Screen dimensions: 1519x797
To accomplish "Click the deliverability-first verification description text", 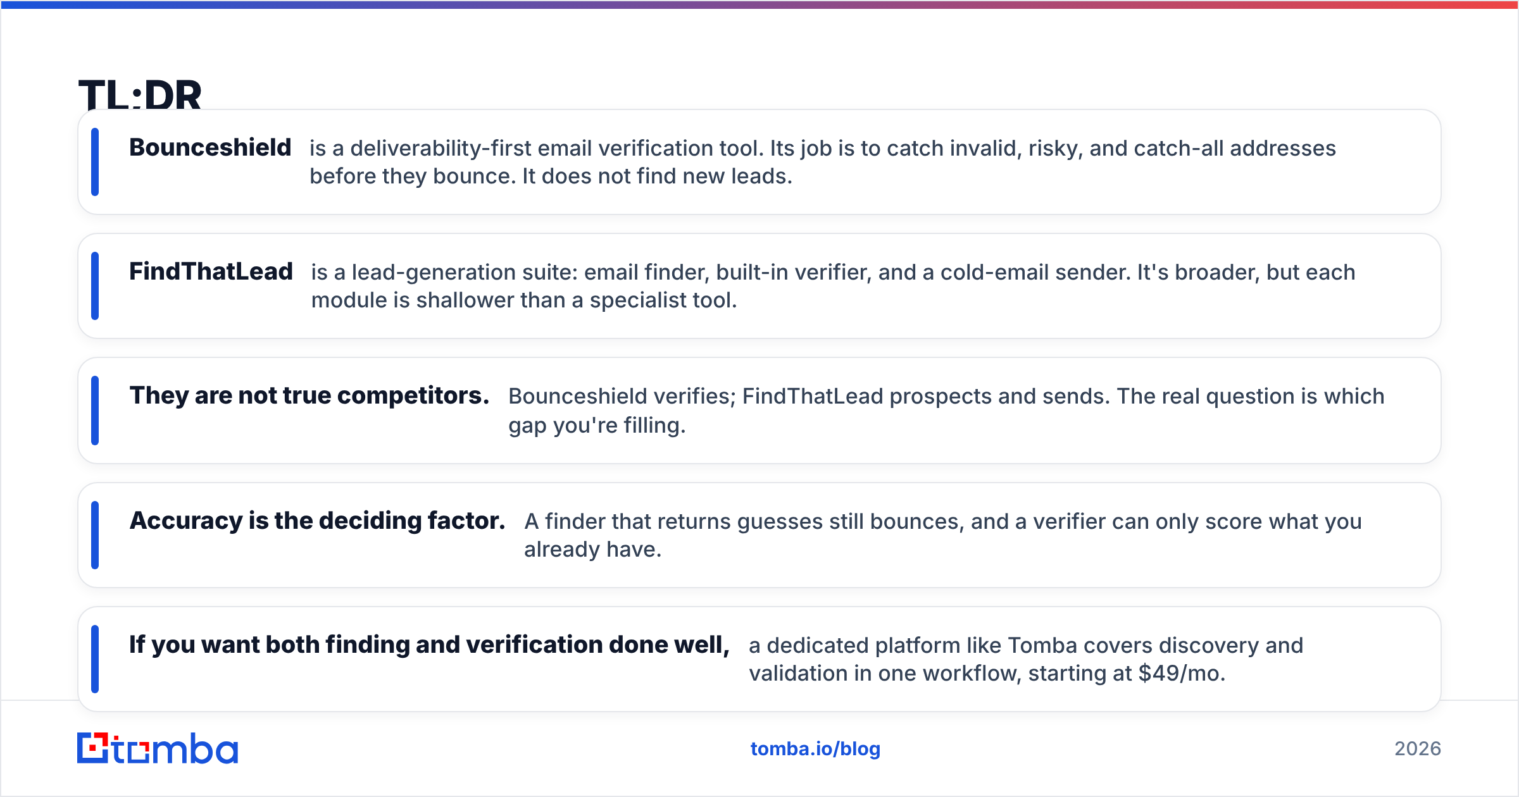I will click(823, 162).
